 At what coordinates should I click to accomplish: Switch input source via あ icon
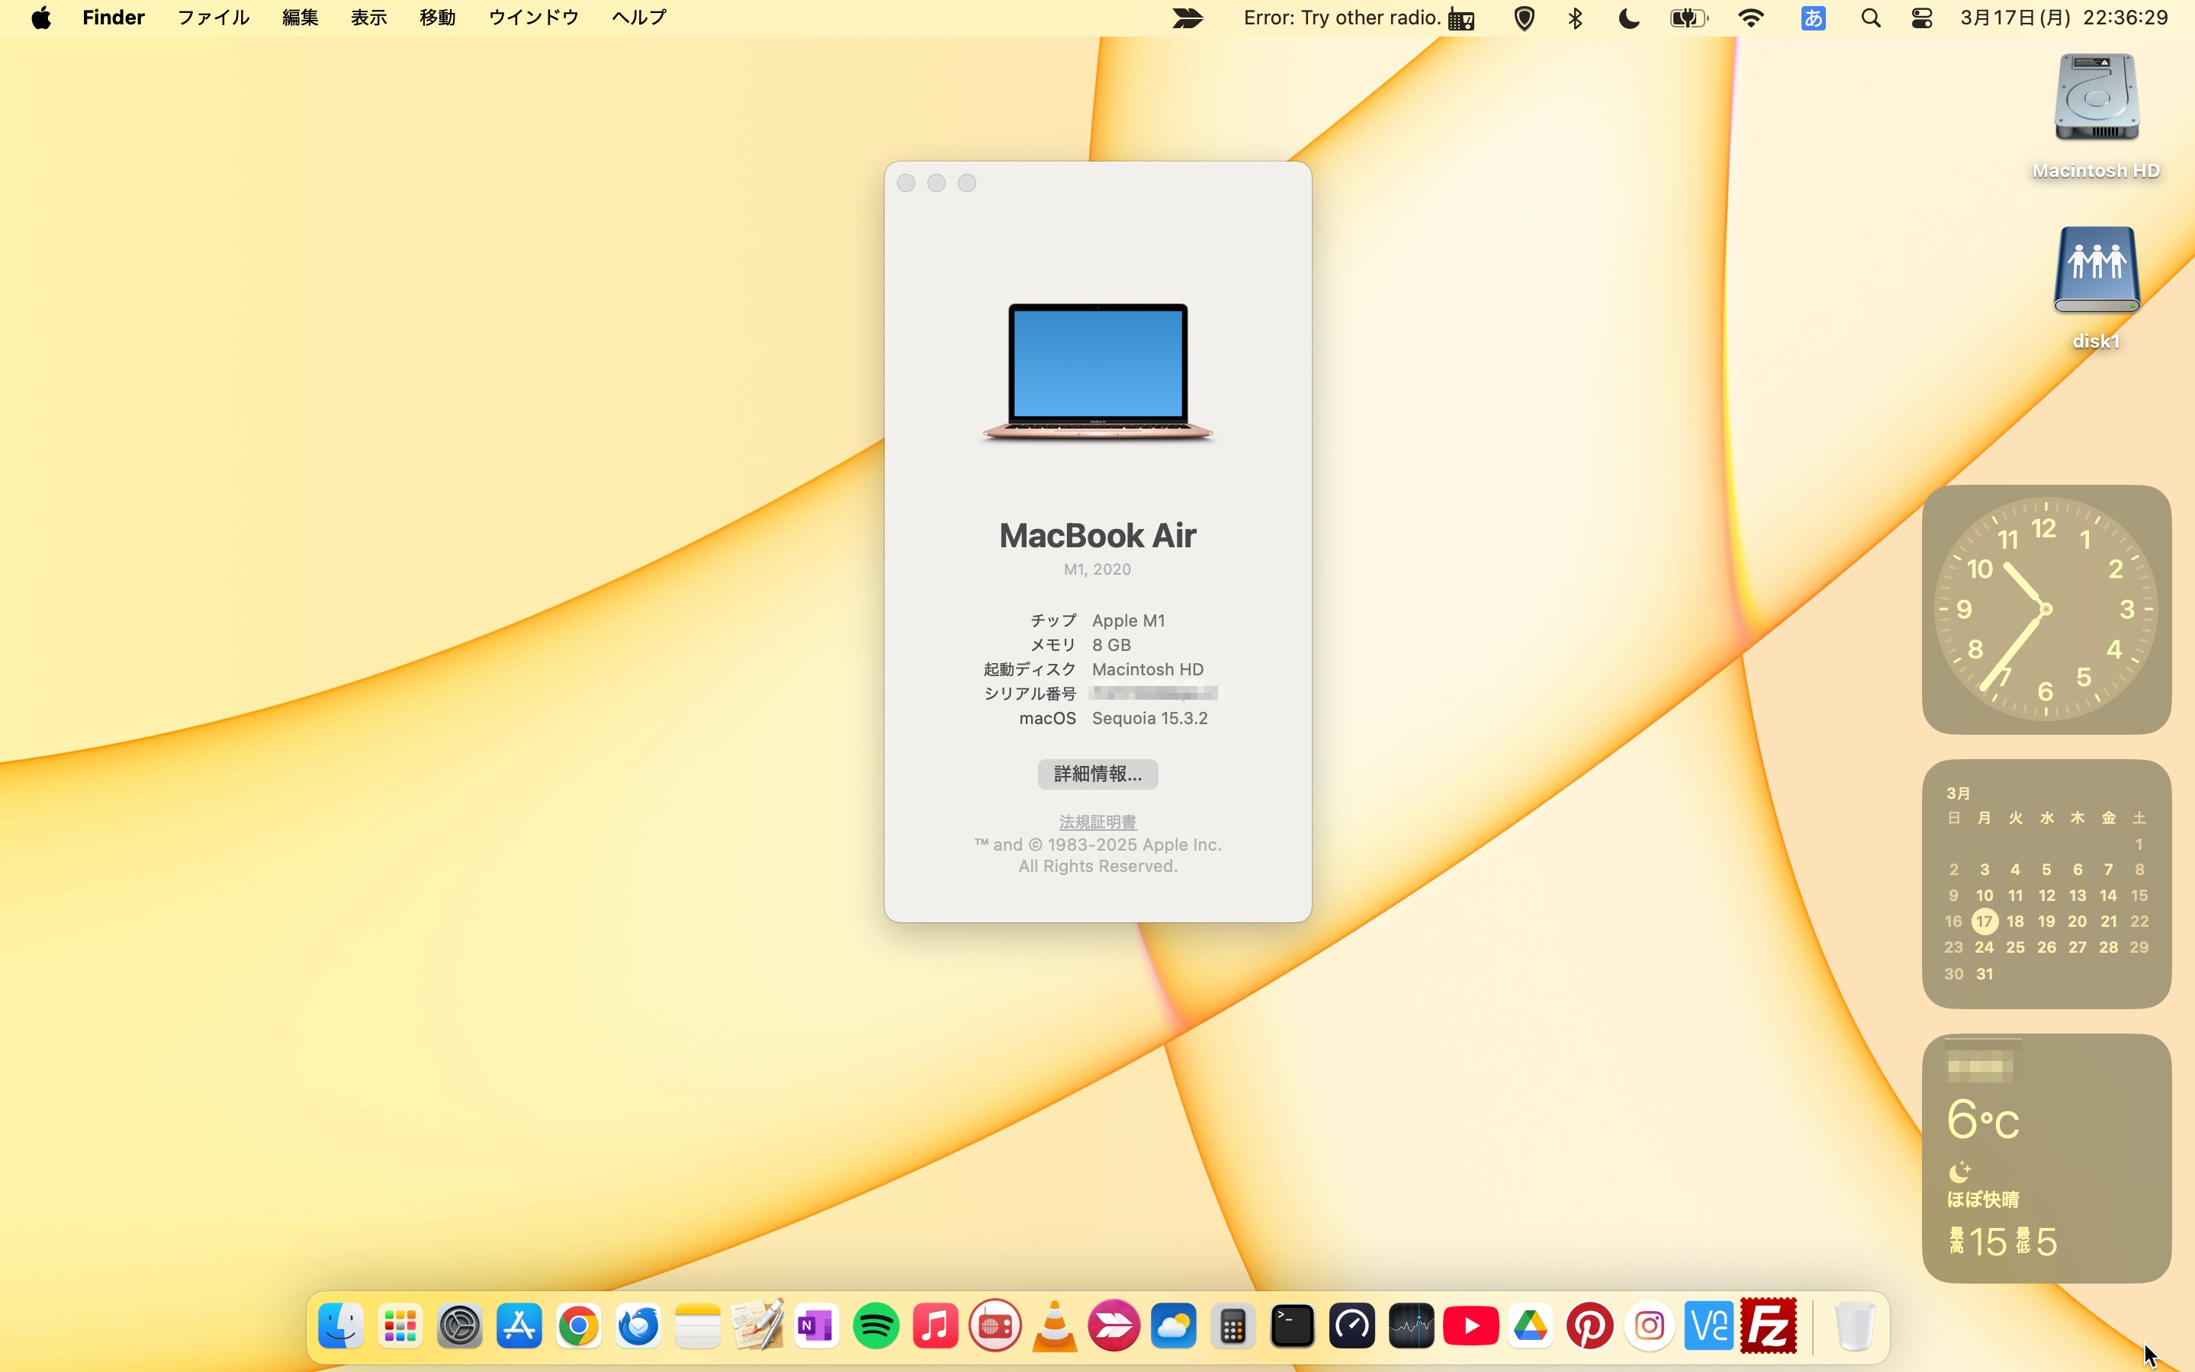[1813, 18]
